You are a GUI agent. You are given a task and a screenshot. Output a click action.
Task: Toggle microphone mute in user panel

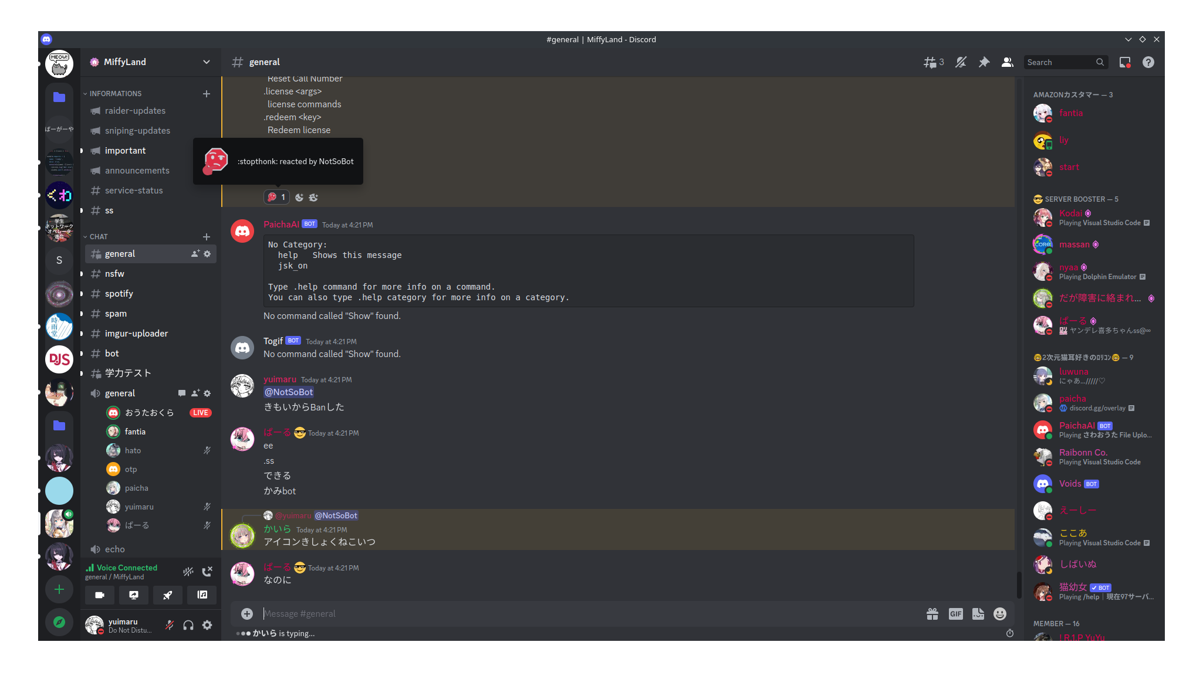(170, 625)
